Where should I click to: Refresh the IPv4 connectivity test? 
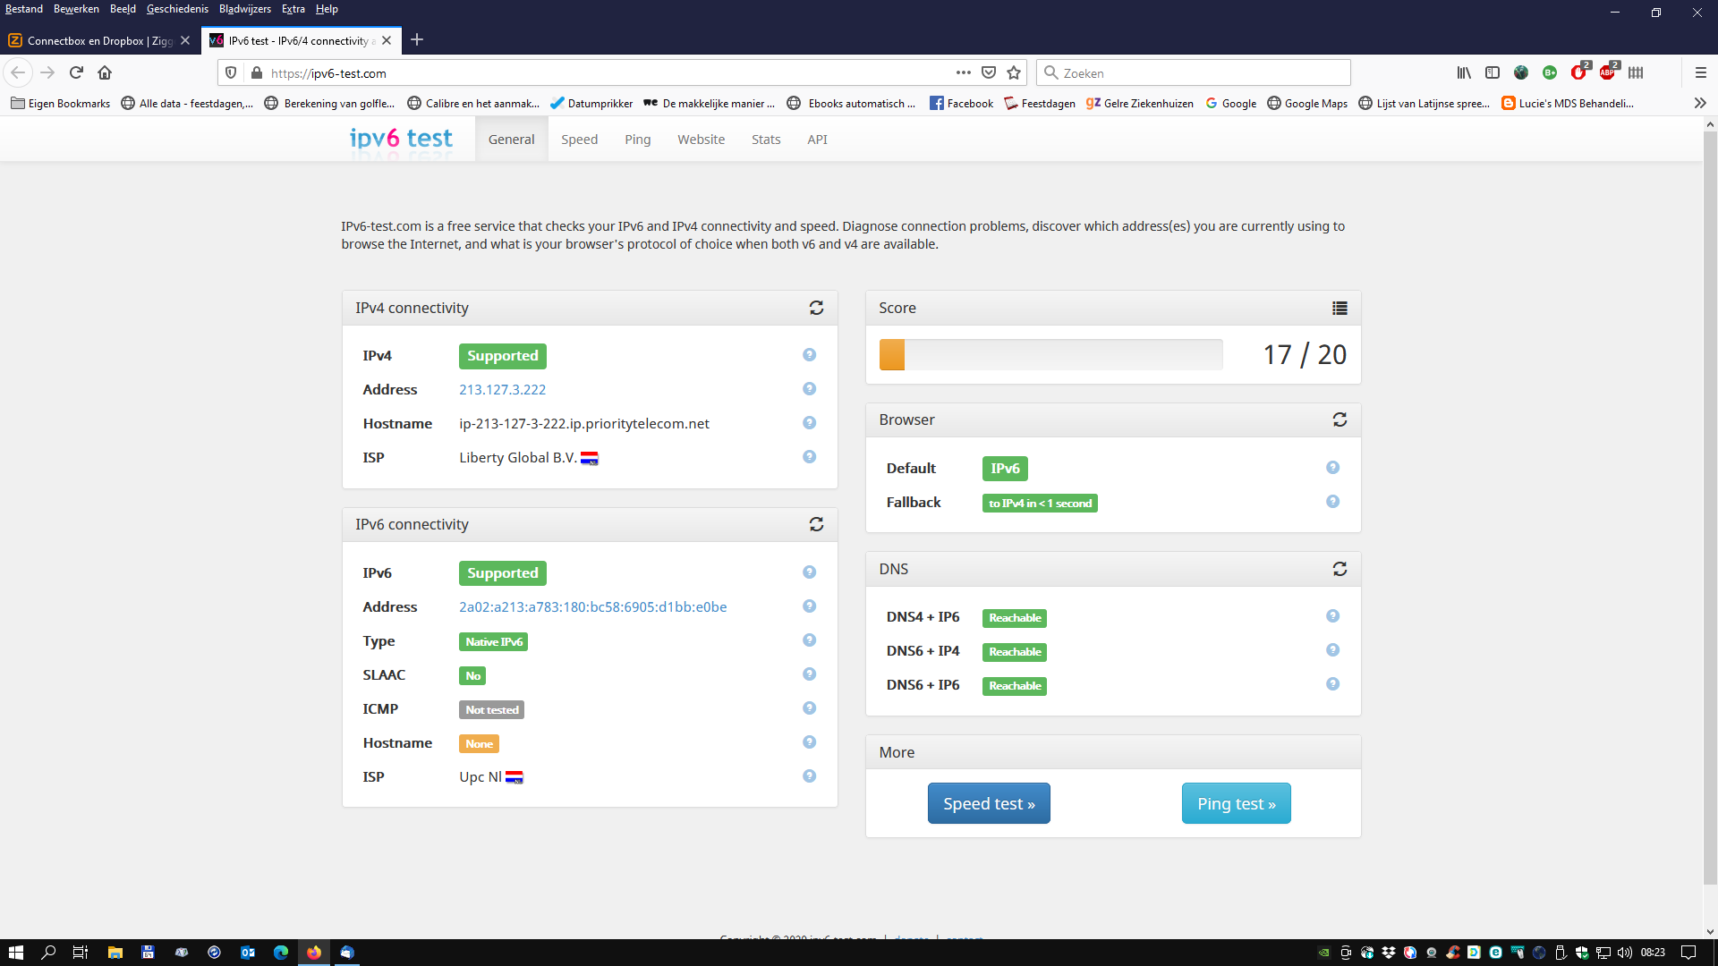click(x=816, y=308)
